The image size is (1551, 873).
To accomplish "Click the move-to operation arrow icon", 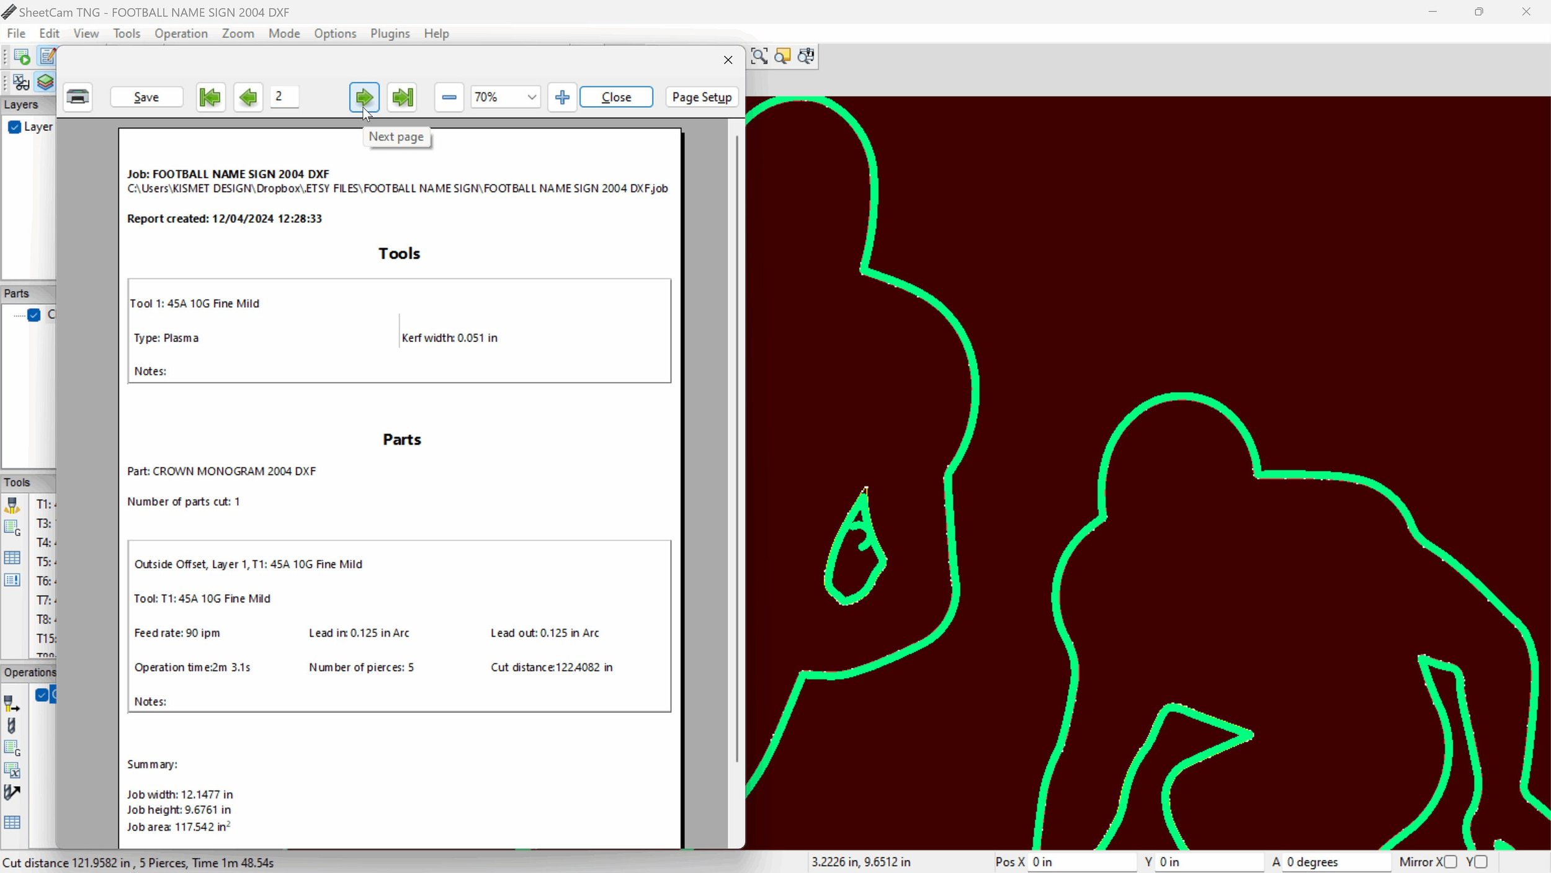I will click(x=12, y=792).
